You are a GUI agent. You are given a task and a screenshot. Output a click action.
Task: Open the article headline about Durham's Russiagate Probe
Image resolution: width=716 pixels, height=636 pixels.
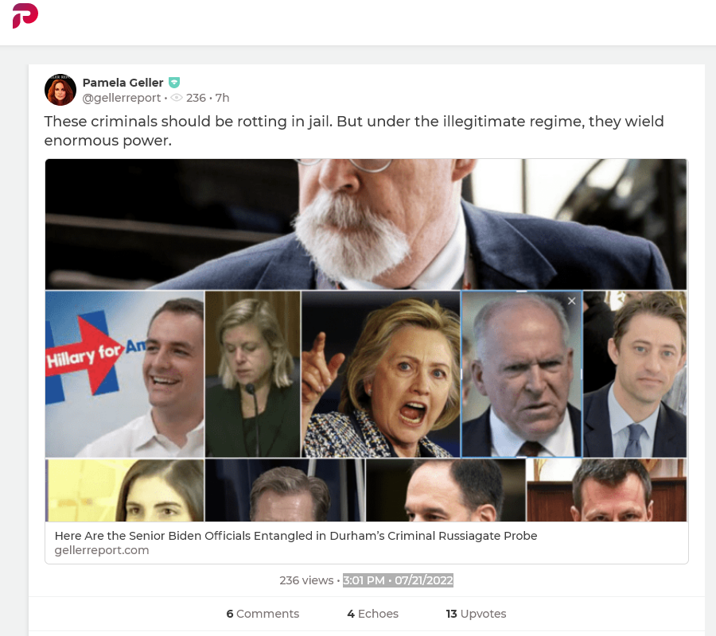click(296, 536)
